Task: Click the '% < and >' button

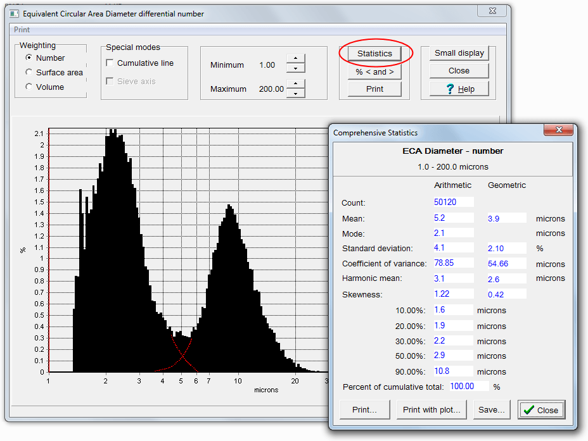Action: coord(374,71)
